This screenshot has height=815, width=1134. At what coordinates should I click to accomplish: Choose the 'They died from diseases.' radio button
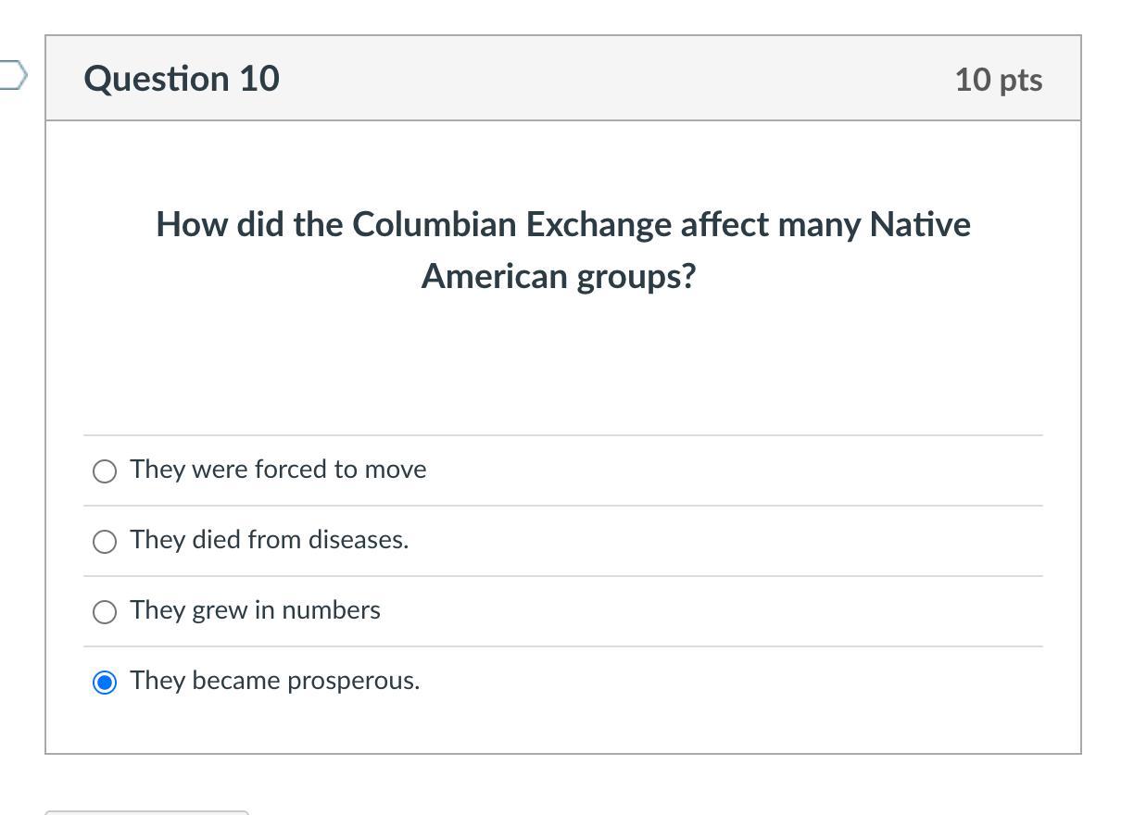[105, 542]
